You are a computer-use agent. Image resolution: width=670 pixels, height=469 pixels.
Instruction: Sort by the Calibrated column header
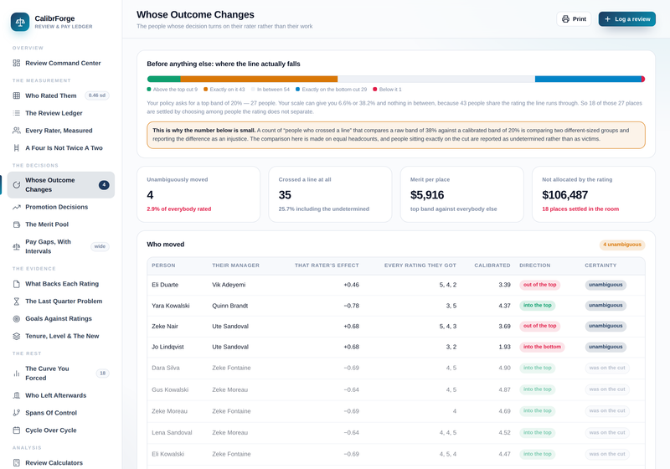click(x=492, y=265)
